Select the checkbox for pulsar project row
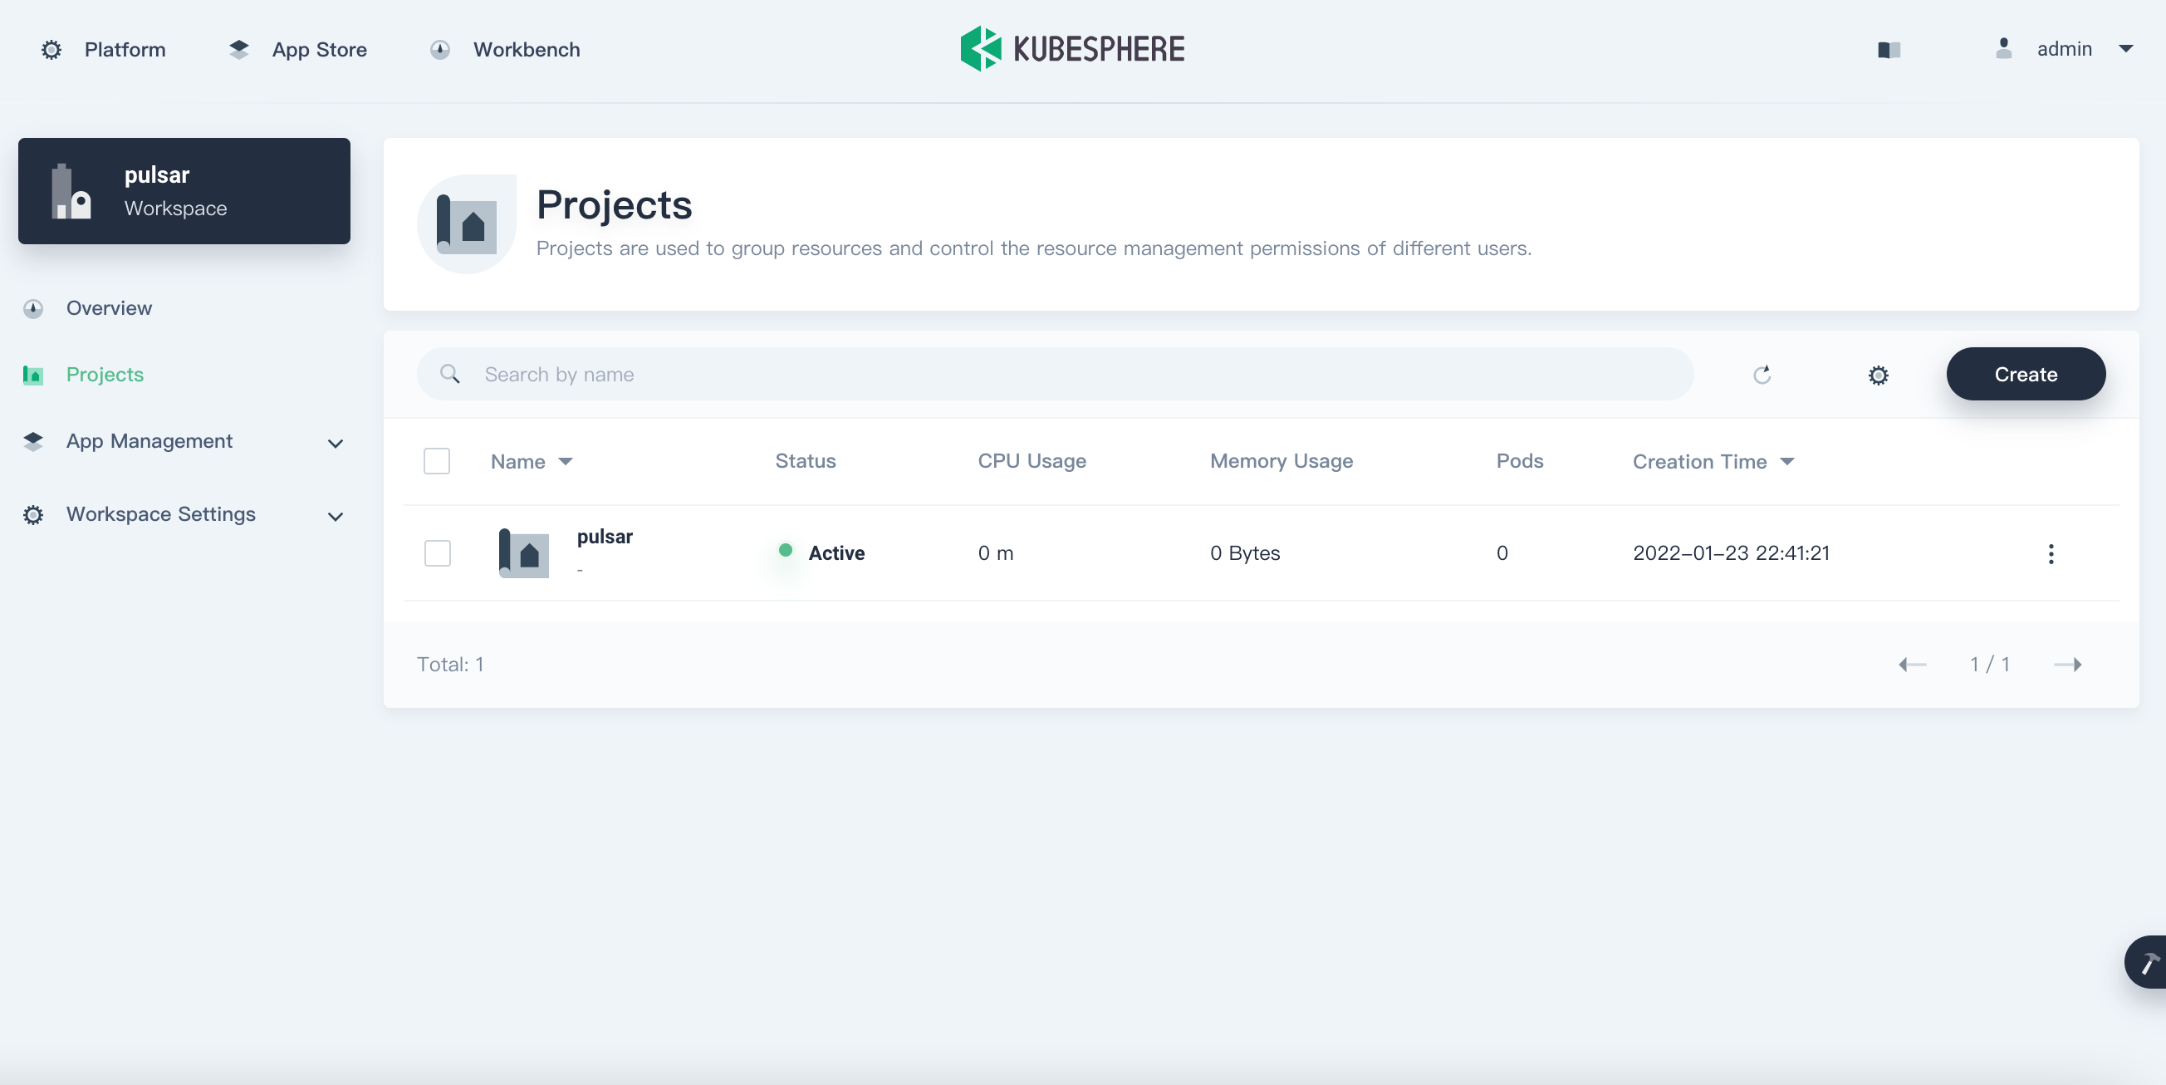 [436, 552]
